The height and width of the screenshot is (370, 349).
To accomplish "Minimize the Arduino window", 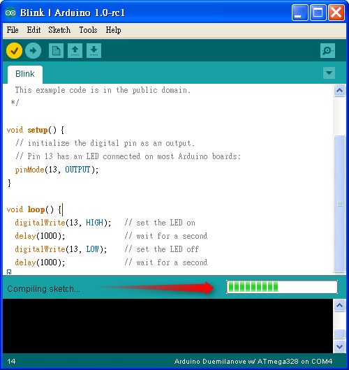I will click(x=299, y=13).
